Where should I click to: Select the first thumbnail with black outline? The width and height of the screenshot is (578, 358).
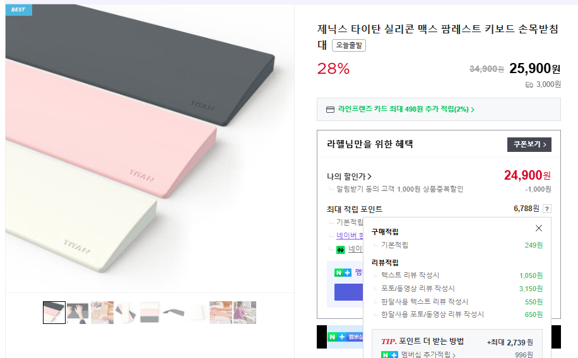(x=54, y=313)
